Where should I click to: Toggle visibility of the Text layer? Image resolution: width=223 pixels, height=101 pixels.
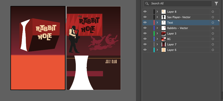[x=145, y=23]
